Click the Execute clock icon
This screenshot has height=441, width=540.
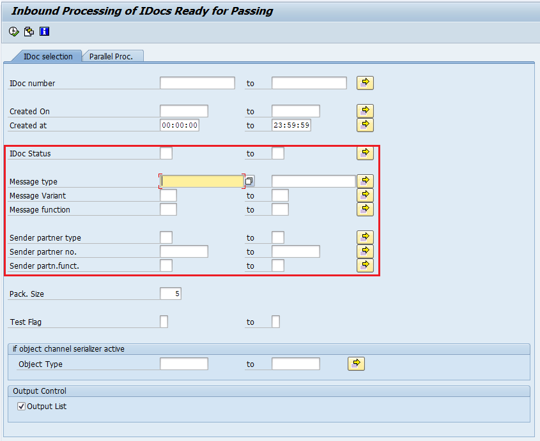coord(14,32)
